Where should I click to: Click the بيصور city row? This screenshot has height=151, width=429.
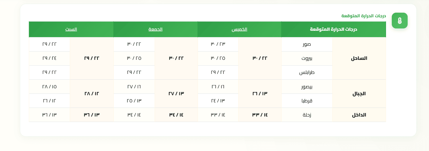(307, 87)
